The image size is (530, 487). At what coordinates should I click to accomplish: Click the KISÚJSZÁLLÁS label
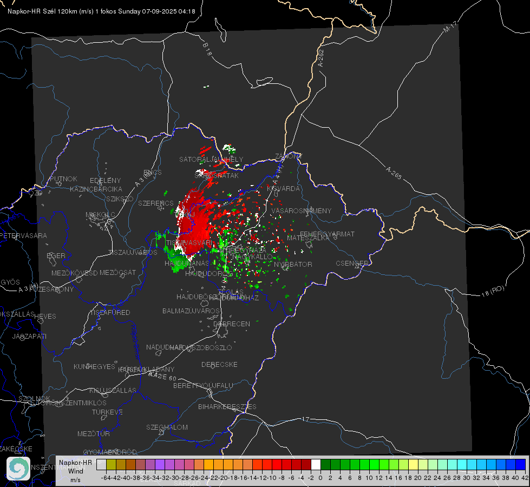113,391
